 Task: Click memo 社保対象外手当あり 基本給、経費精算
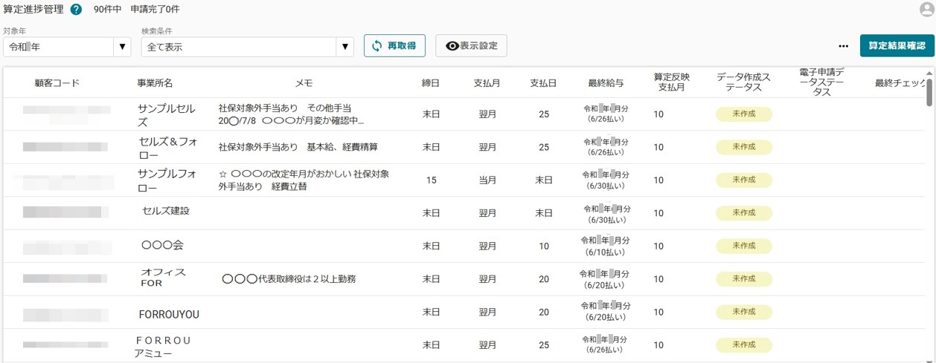[298, 147]
